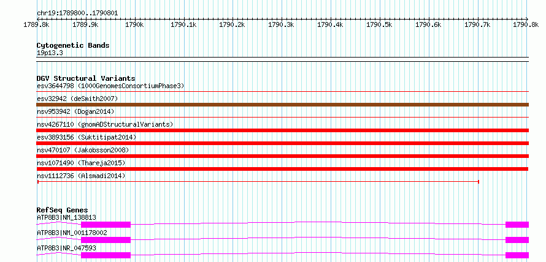Click the thin red nsv953942 variant line

point(283,118)
